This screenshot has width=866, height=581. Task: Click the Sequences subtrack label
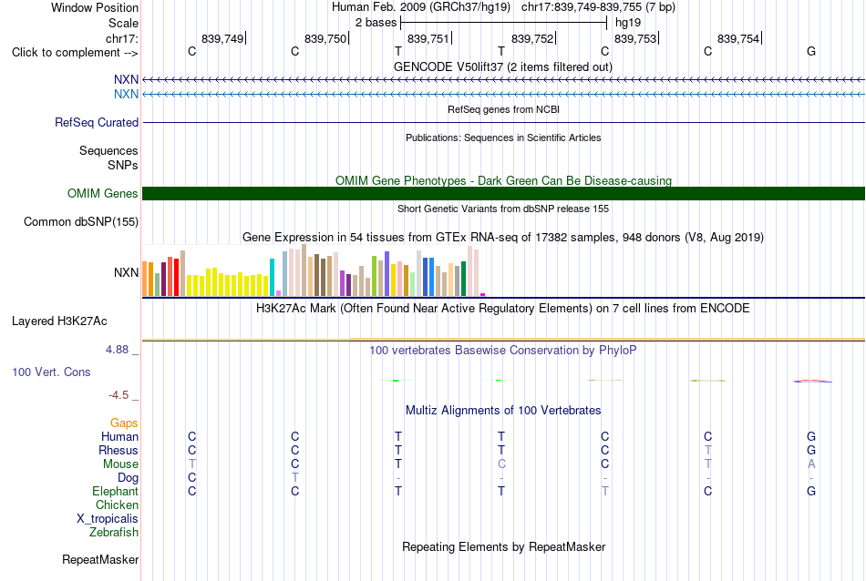coord(108,150)
